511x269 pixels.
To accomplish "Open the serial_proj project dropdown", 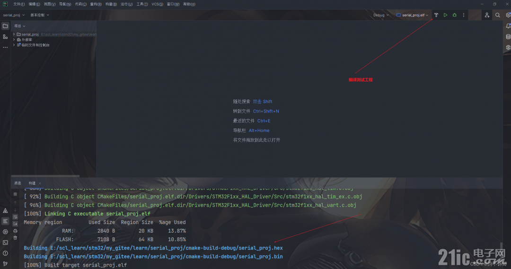I will pos(14,15).
